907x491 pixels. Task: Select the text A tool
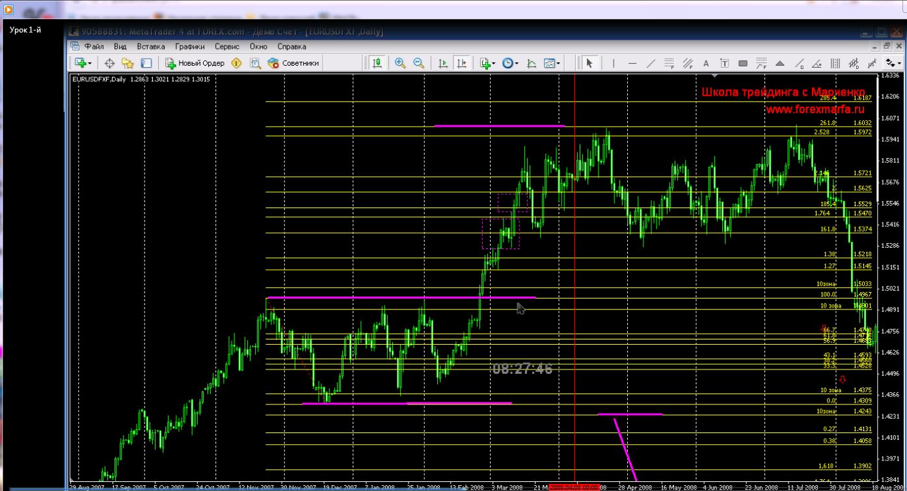pyautogui.click(x=706, y=63)
